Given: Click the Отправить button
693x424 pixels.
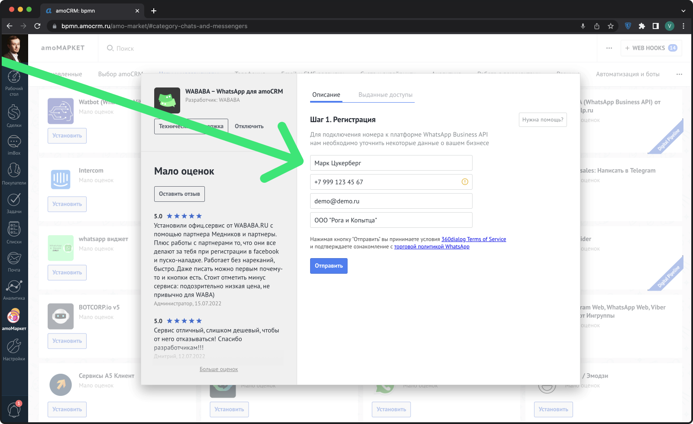Looking at the screenshot, I should (329, 266).
